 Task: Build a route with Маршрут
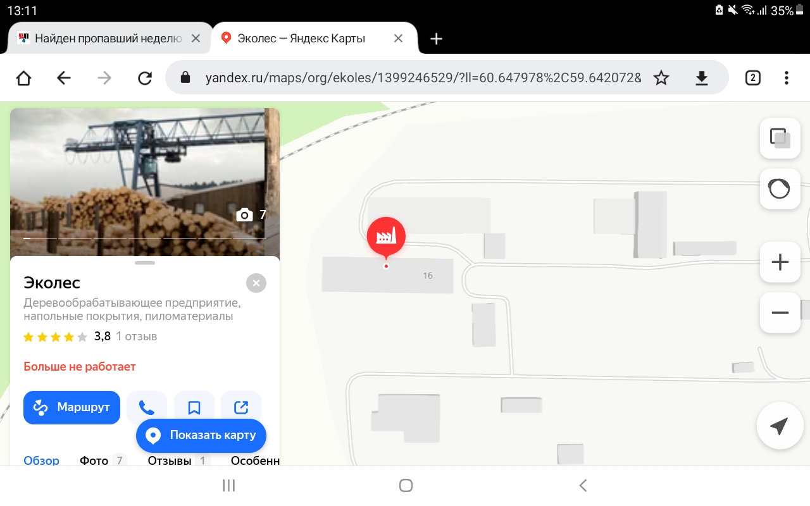tap(72, 407)
